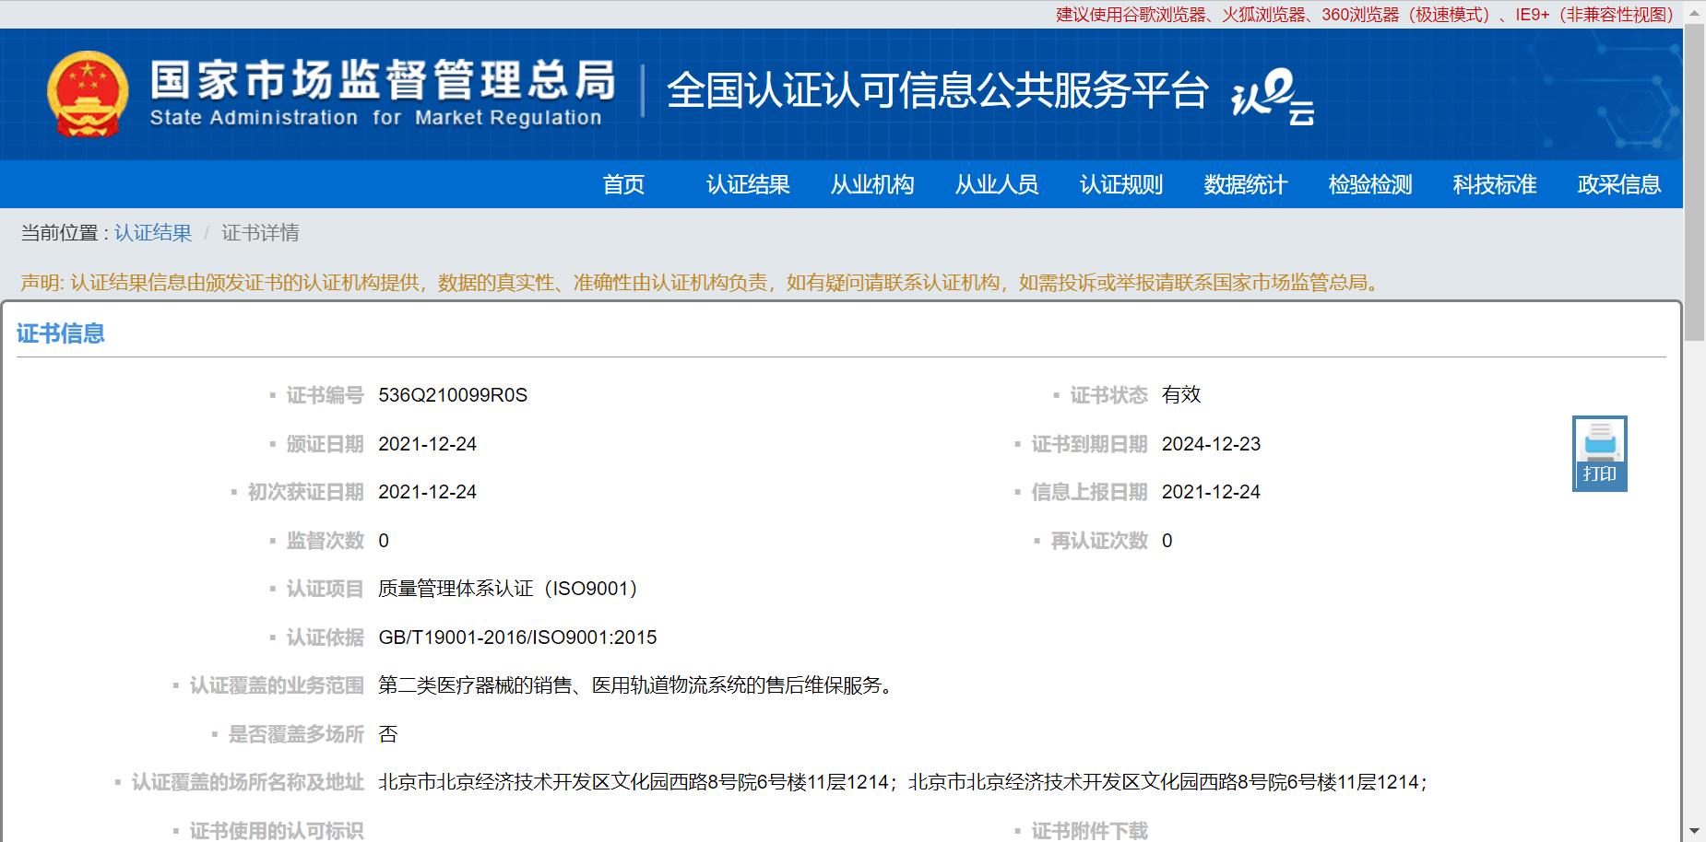Click the 认e云 cloud logo
The height and width of the screenshot is (842, 1706).
pyautogui.click(x=1272, y=95)
